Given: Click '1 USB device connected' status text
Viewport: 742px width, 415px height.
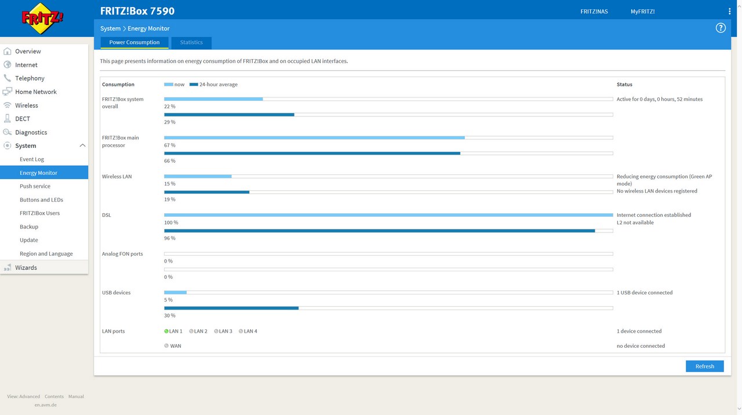Looking at the screenshot, I should click(645, 293).
